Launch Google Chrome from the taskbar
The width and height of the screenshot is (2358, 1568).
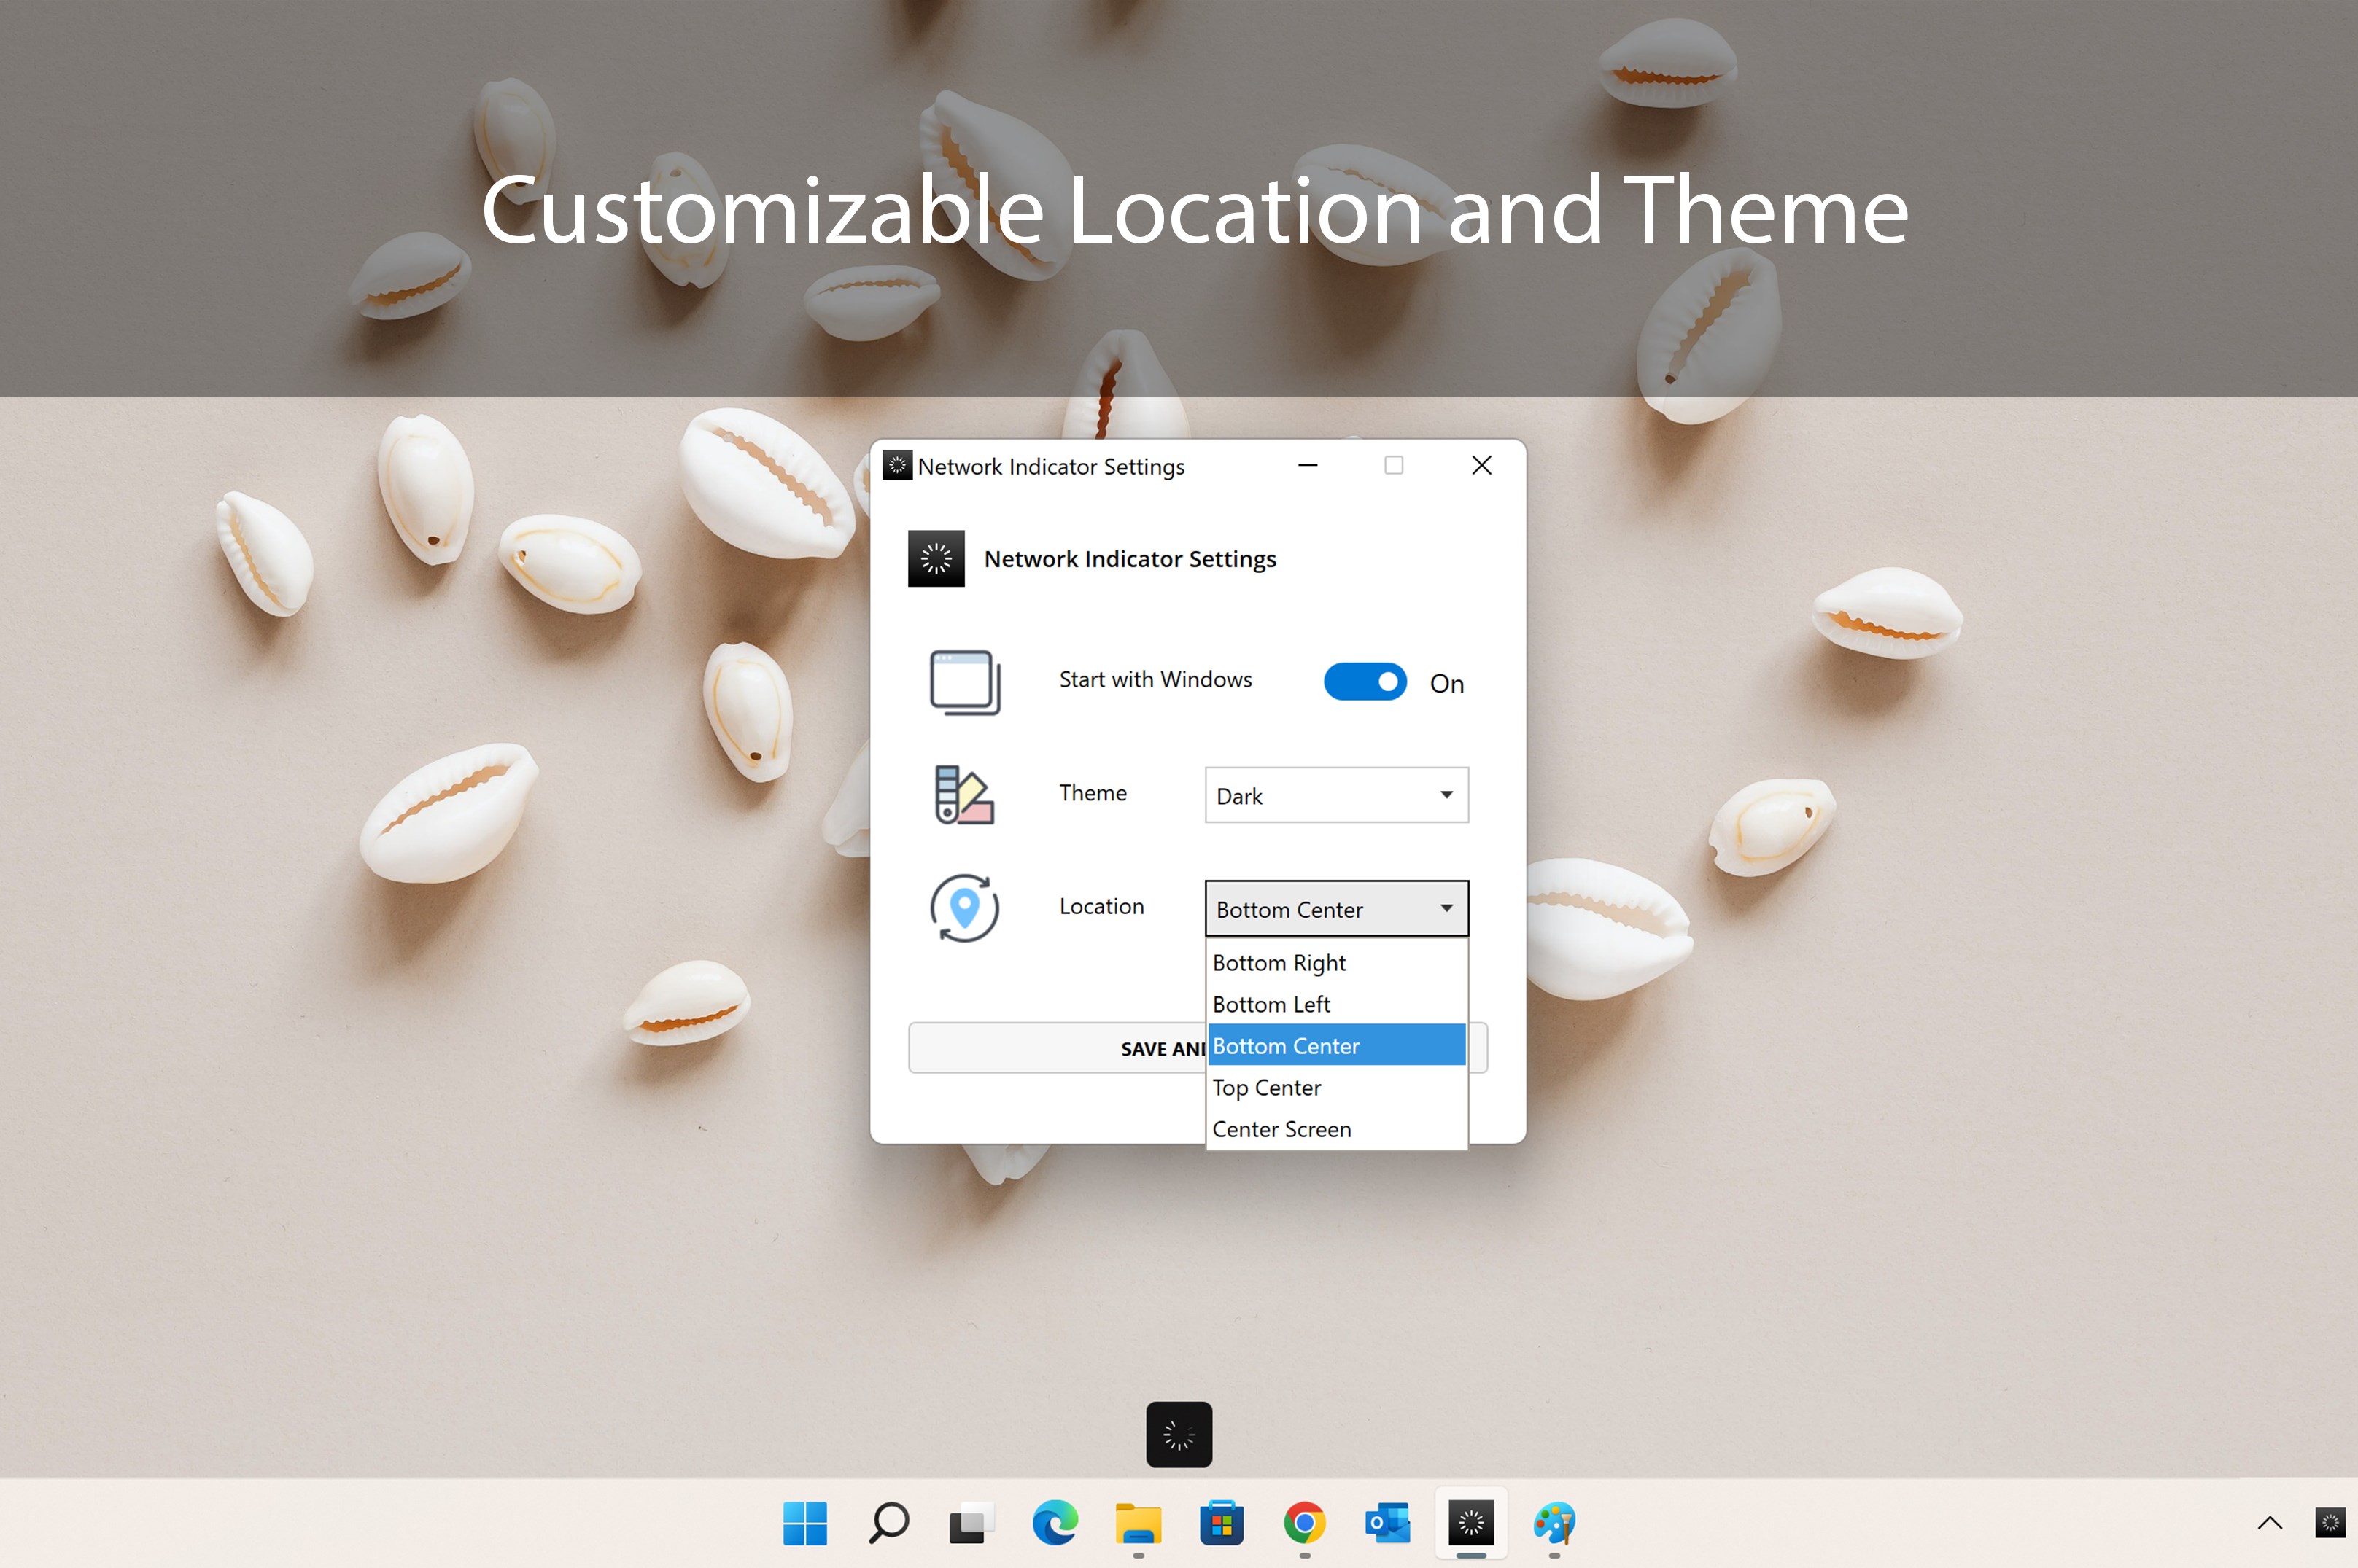1303,1523
